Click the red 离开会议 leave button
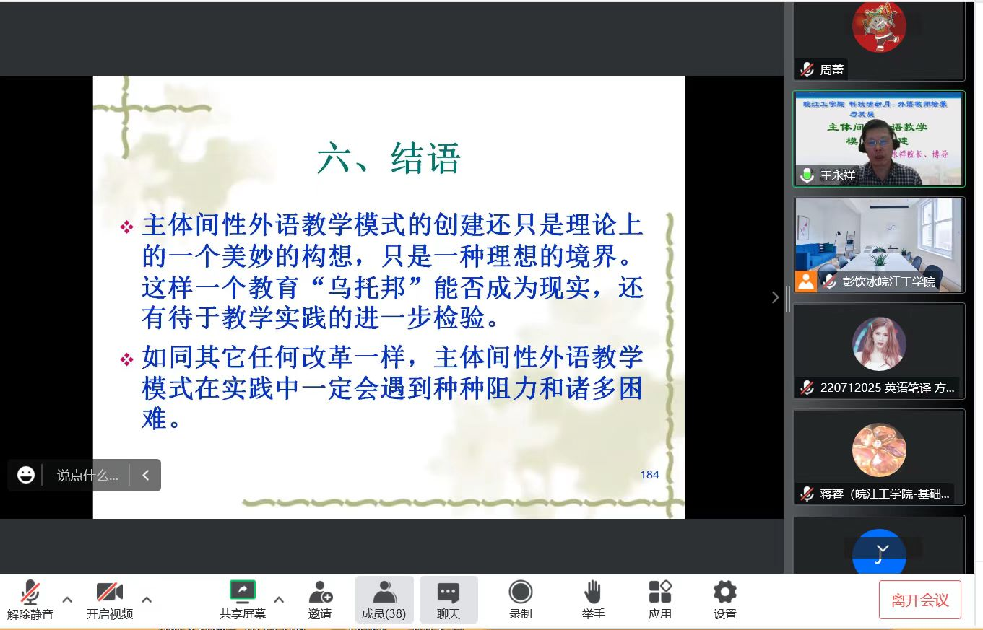 [919, 600]
